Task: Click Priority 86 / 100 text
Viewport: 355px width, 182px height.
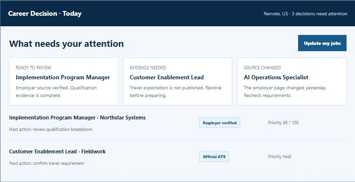Action: point(283,123)
